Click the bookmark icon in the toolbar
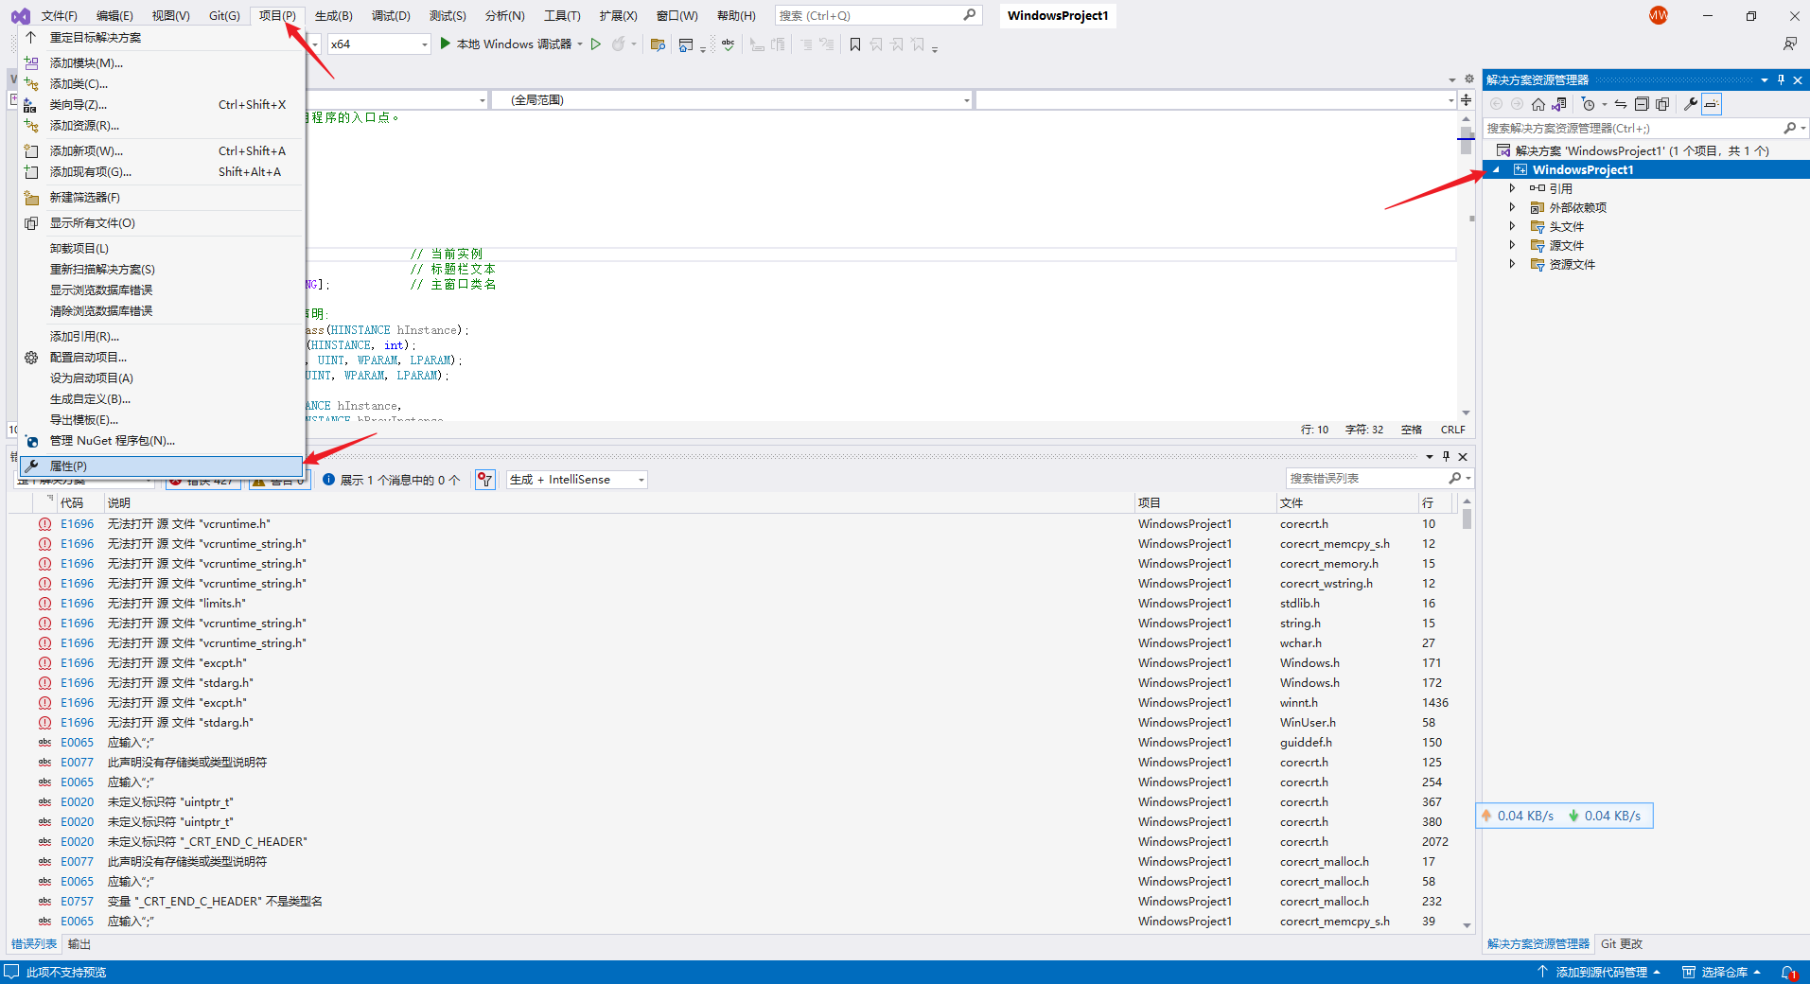Image resolution: width=1810 pixels, height=984 pixels. coord(855,44)
